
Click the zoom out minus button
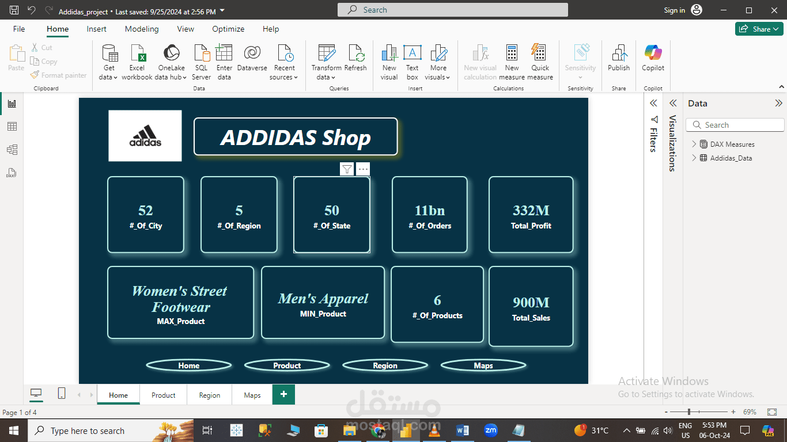click(x=667, y=412)
